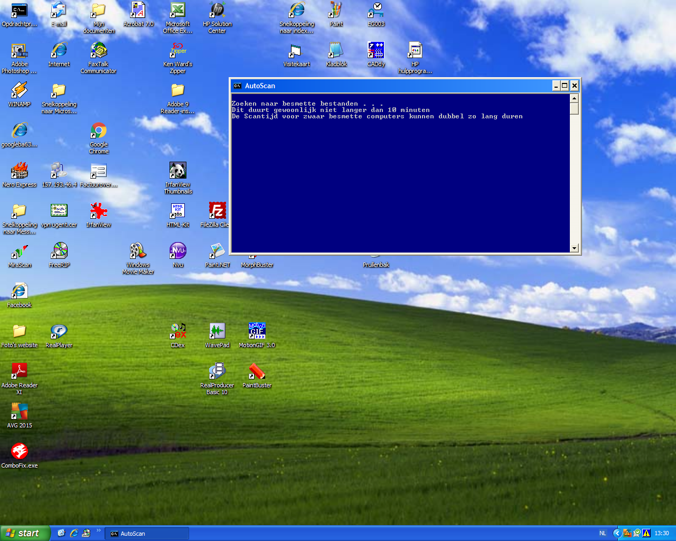Screen dimensions: 676x541
Task: Select the Factuurover document icon
Action: coord(99,175)
